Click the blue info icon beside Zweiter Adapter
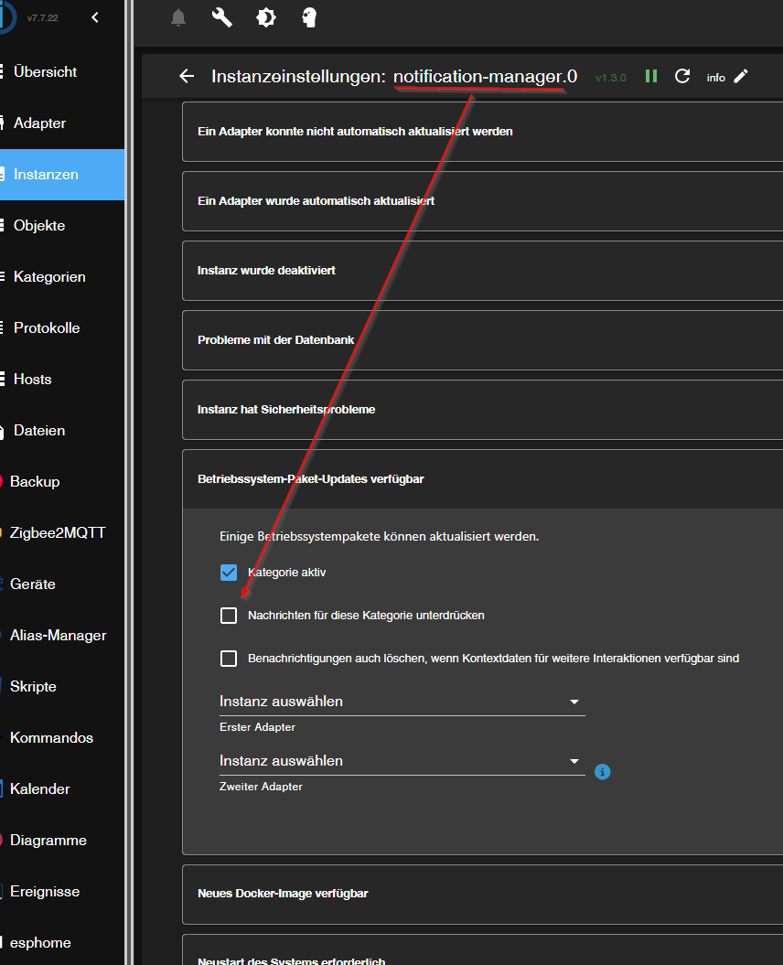This screenshot has height=965, width=783. (602, 771)
